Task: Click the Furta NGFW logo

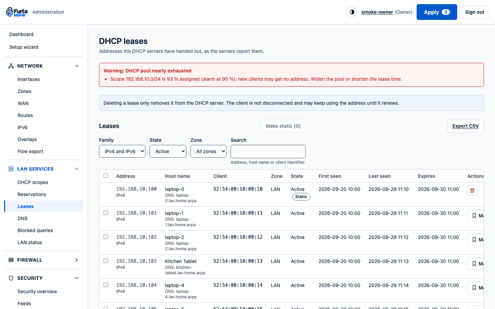Action: 17,12
